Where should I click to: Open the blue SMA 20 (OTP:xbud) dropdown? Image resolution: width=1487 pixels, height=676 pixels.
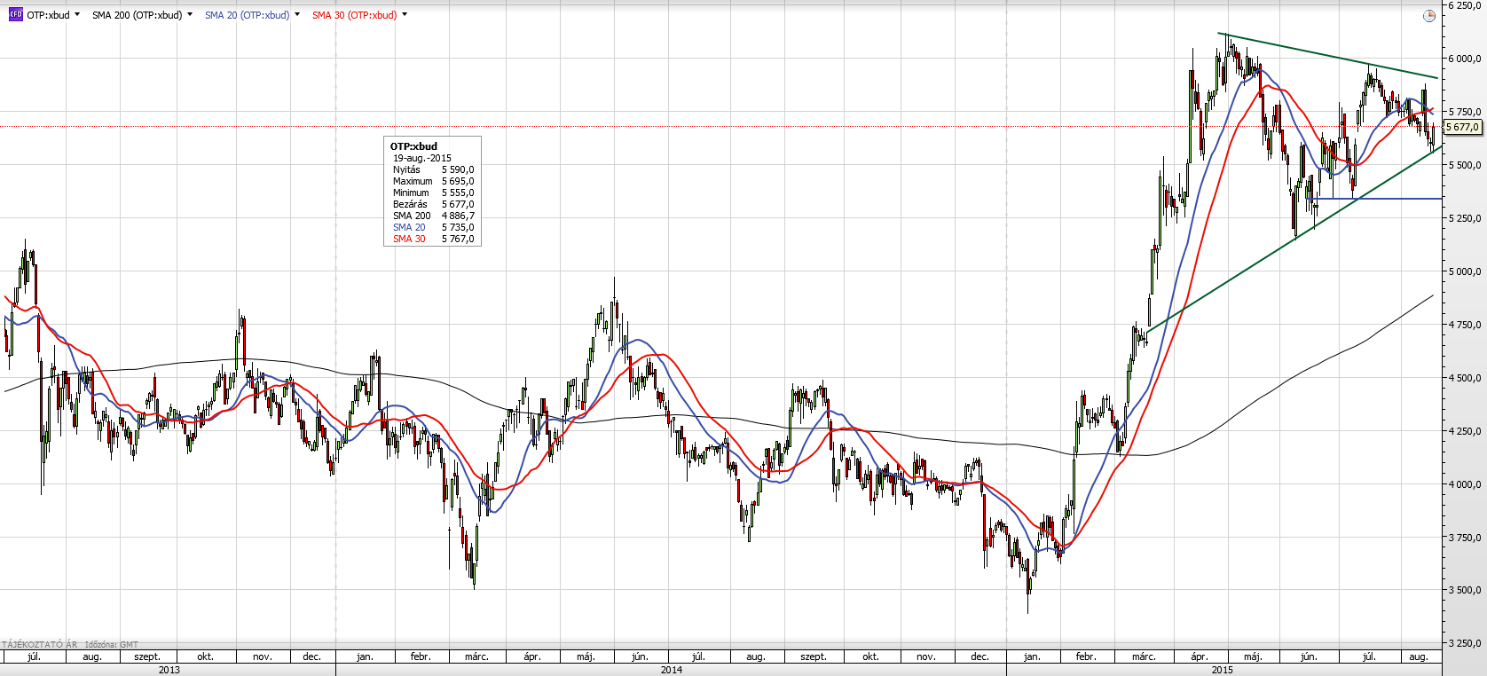297,15
